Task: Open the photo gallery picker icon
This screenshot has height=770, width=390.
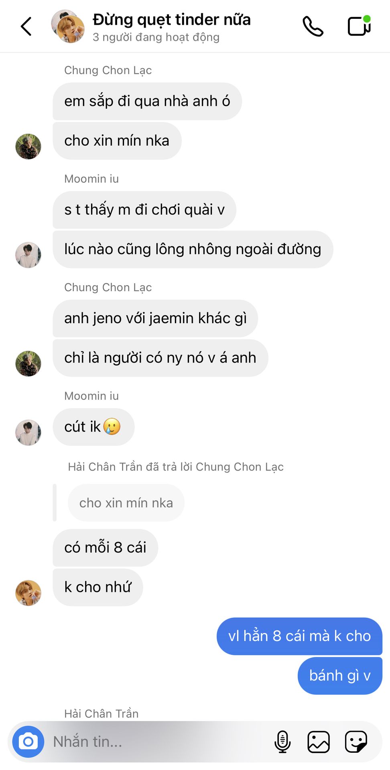Action: 319,742
